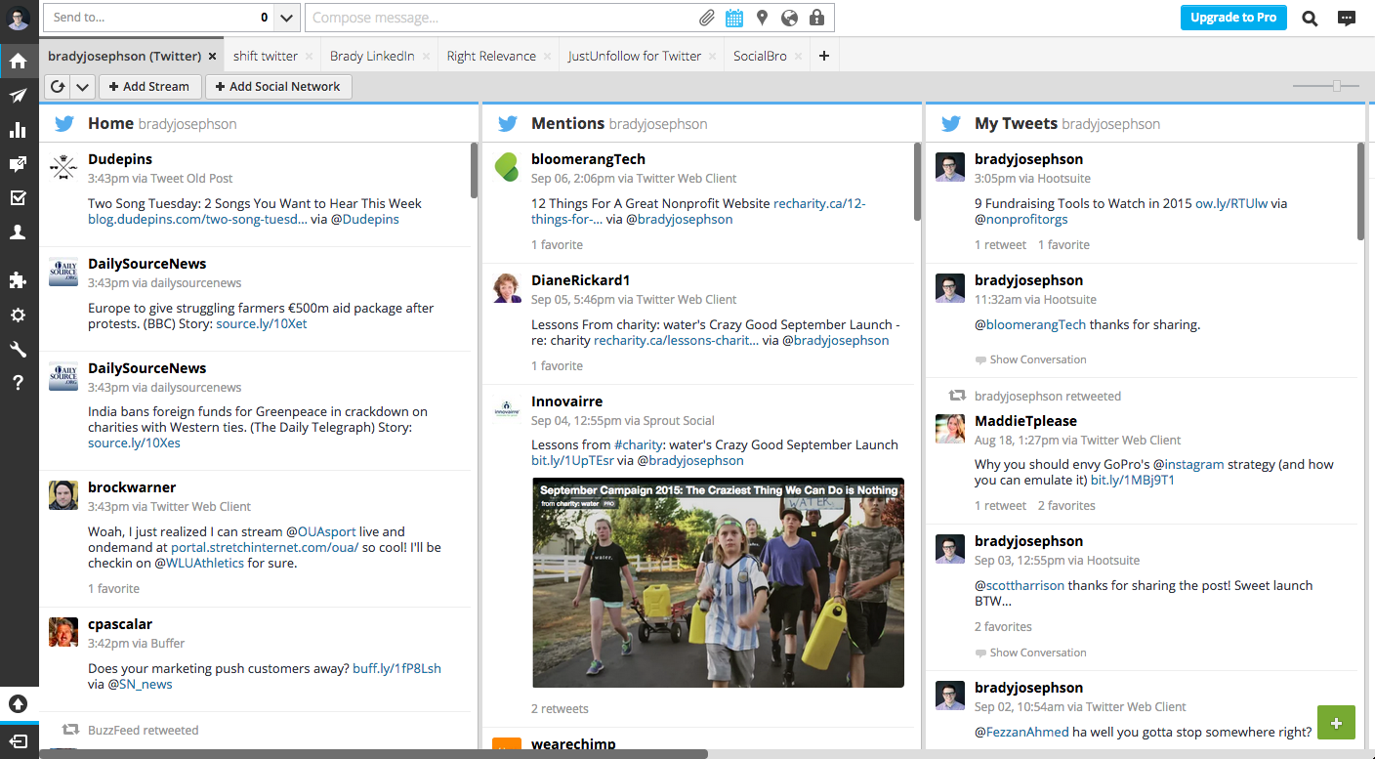
Task: Add a new tab with plus button
Action: pyautogui.click(x=824, y=56)
